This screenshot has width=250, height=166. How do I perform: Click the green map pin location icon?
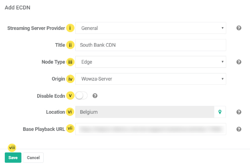[x=220, y=112]
